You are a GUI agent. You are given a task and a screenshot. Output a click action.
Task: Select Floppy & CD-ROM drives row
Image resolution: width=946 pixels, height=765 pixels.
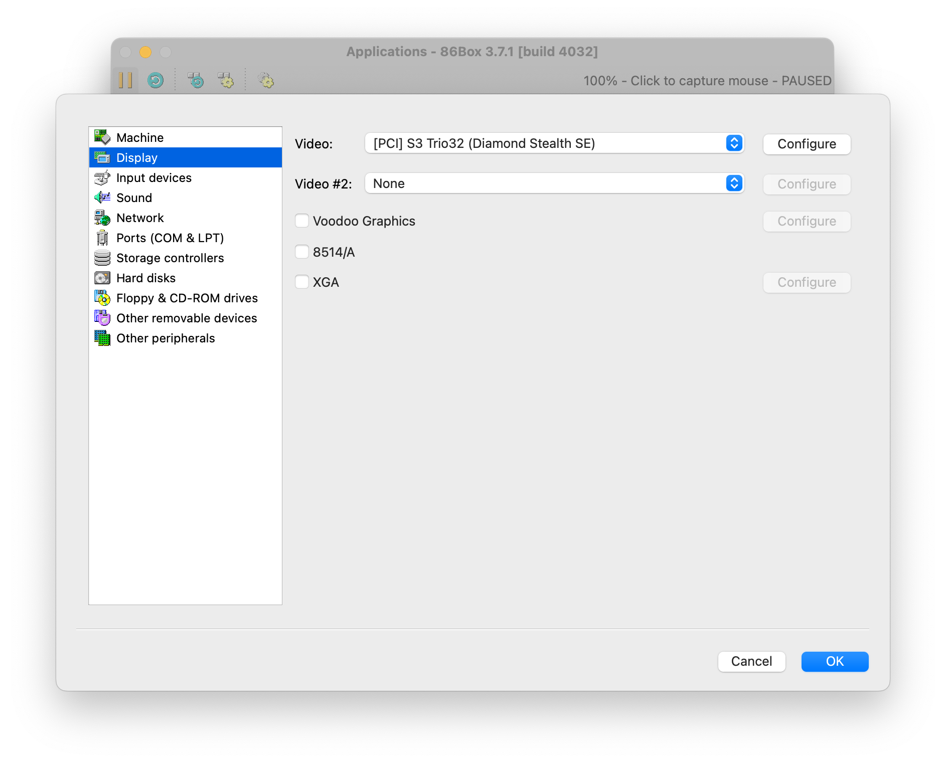coord(185,298)
